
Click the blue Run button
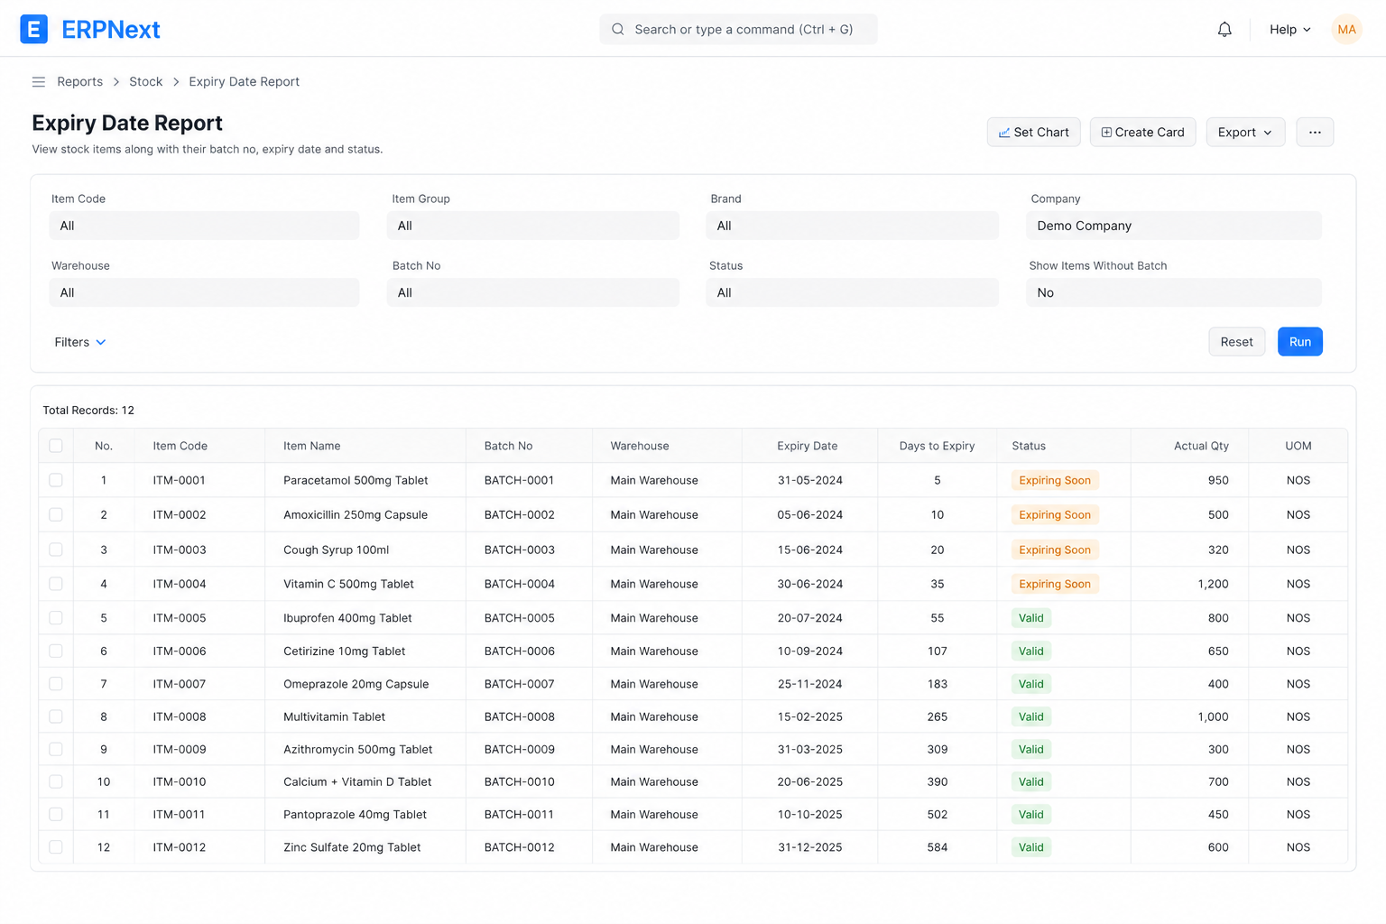tap(1299, 342)
